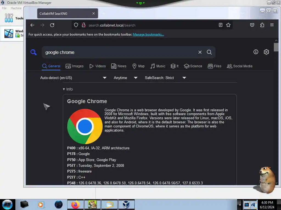
Task: Switch to the News tab
Action: pos(119,66)
